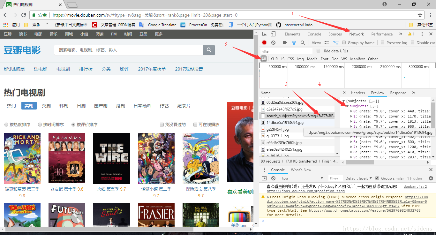The image size is (436, 235).
Task: Collapse the subjects array triangle
Action: click(347, 106)
